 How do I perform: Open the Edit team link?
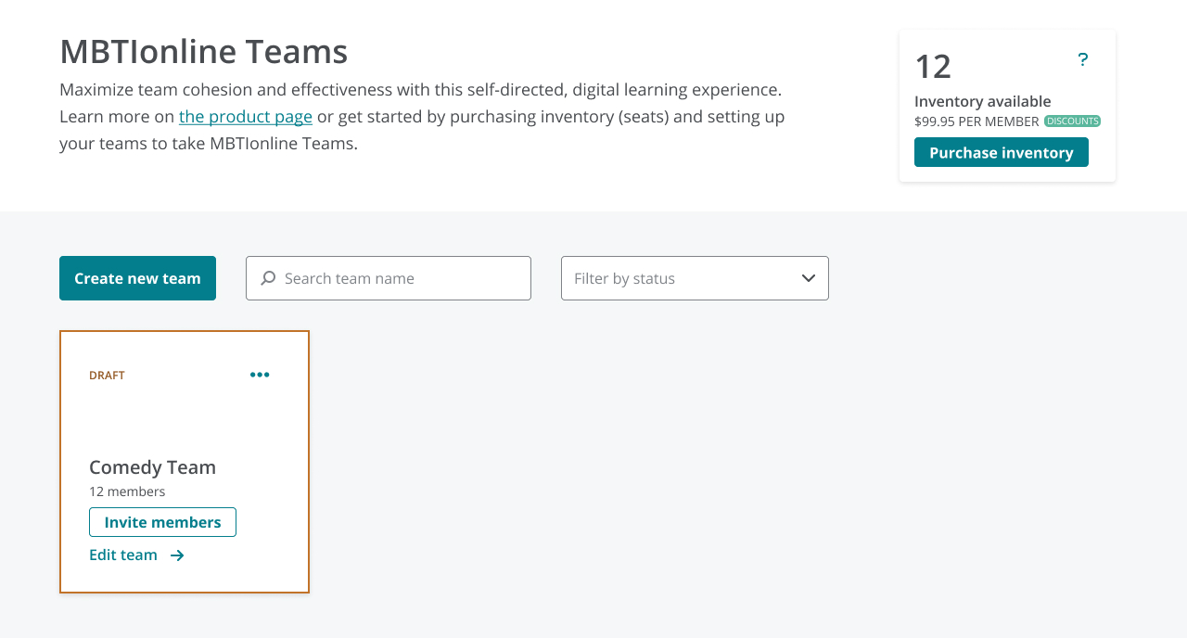pyautogui.click(x=136, y=555)
